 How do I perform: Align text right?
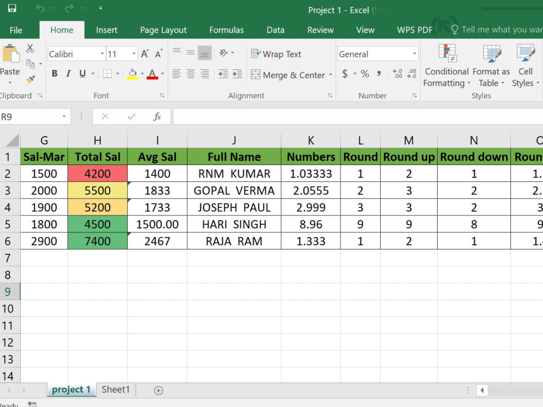tap(205, 74)
